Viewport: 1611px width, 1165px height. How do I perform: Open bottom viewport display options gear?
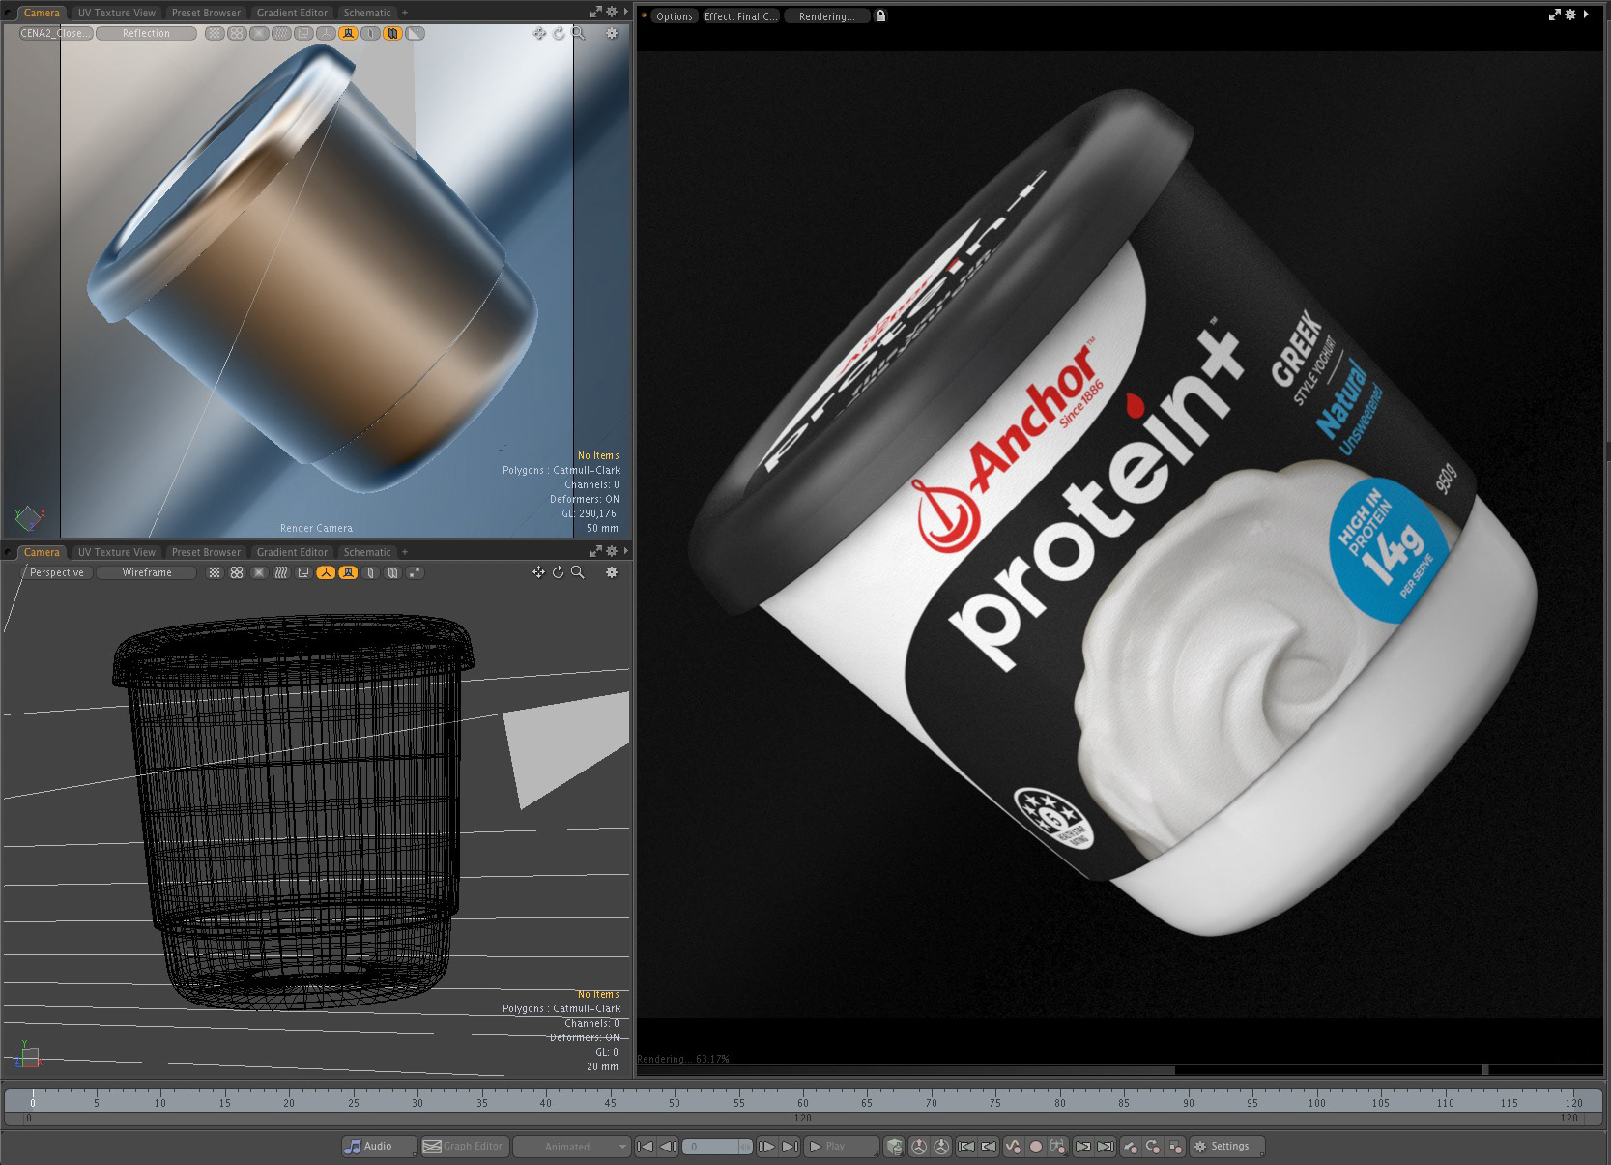coord(612,572)
